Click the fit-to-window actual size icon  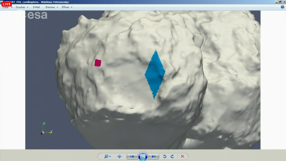pyautogui.click(x=120, y=156)
